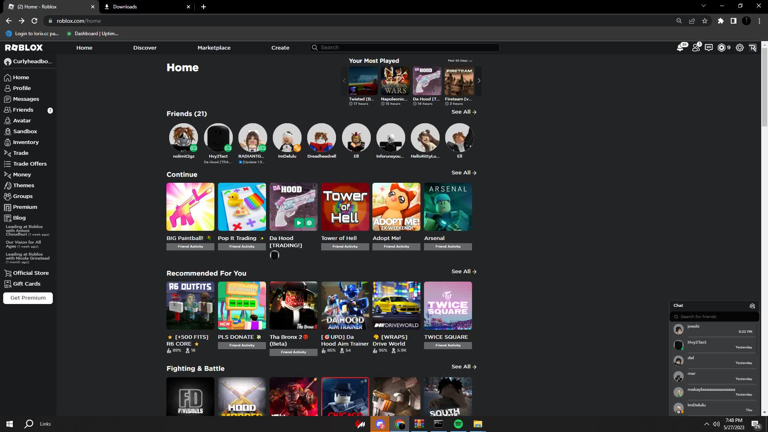This screenshot has width=768, height=432.
Task: Click the Robux balance icon
Action: [x=722, y=48]
